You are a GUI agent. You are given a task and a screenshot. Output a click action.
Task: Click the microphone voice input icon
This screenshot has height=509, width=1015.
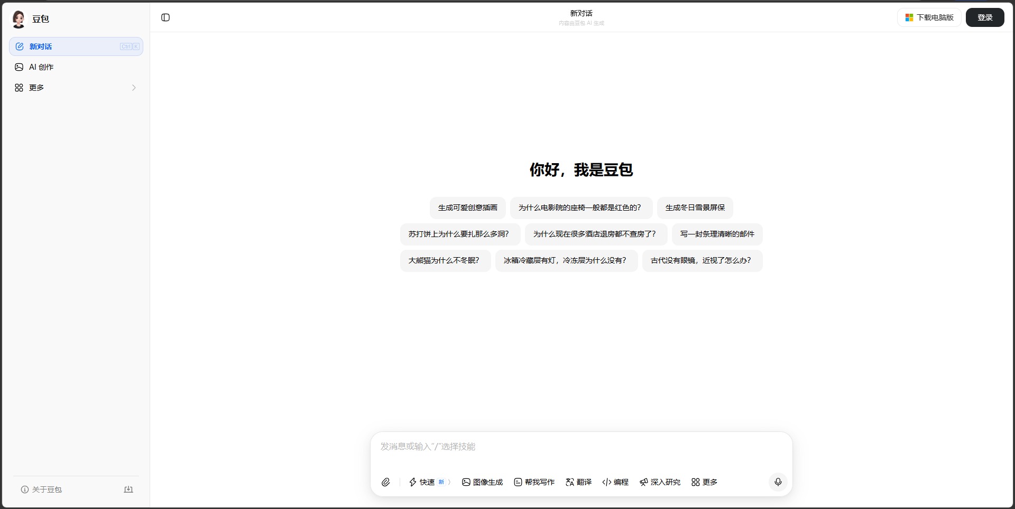(778, 482)
